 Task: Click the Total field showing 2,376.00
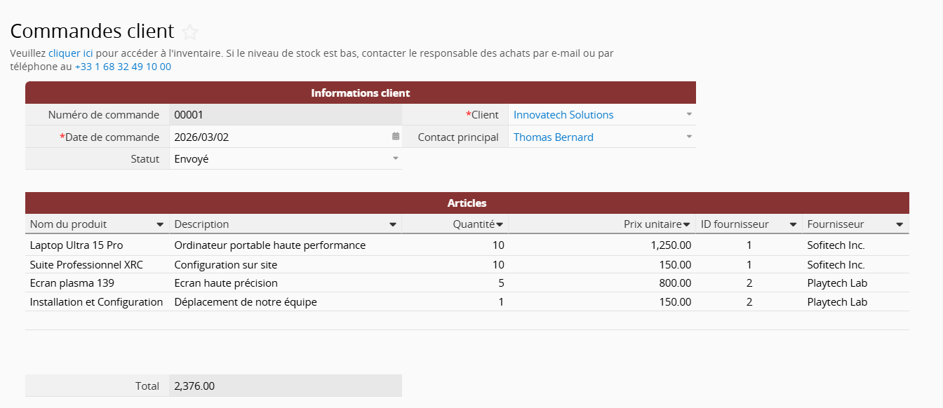point(281,386)
